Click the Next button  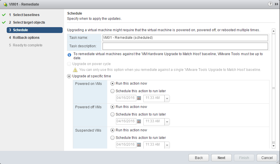(221, 158)
